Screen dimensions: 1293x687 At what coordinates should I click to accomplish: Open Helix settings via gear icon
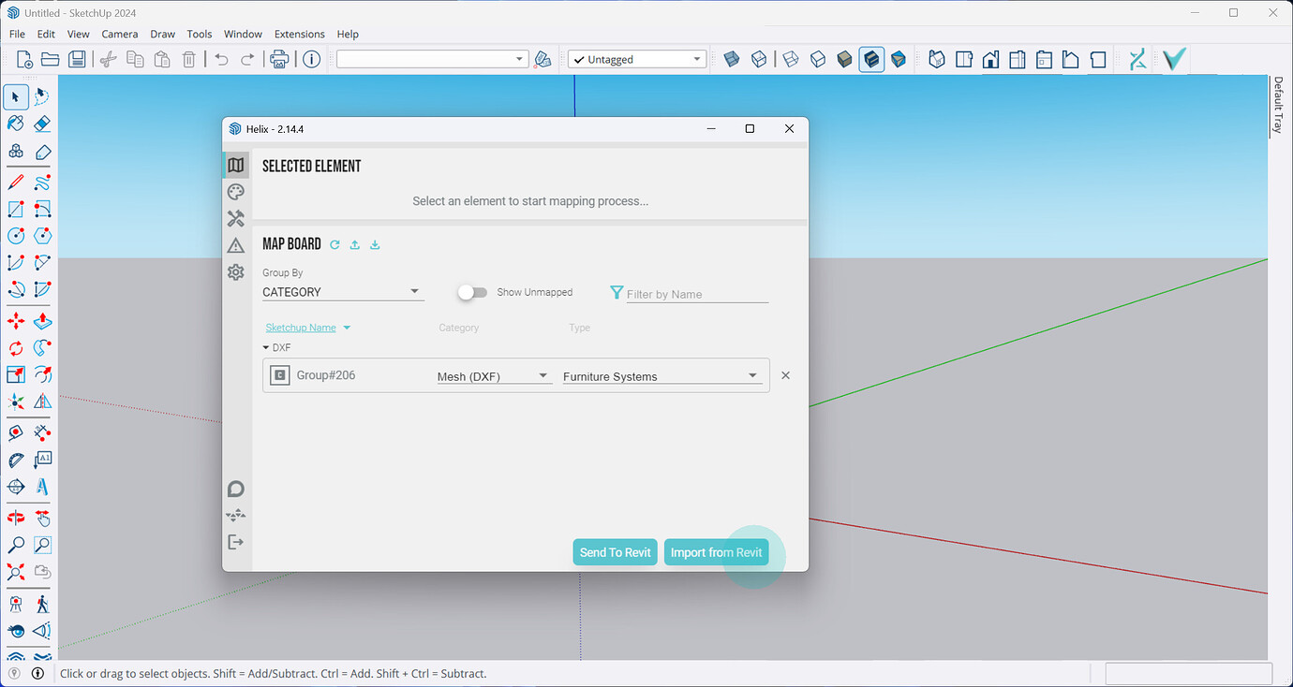coord(235,272)
